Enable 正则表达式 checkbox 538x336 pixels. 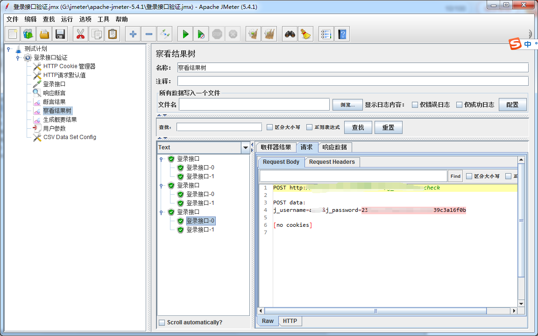[x=309, y=127]
